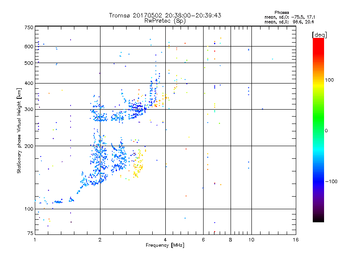
Task: Click the y-axis tick label '600'
Action: point(29,47)
